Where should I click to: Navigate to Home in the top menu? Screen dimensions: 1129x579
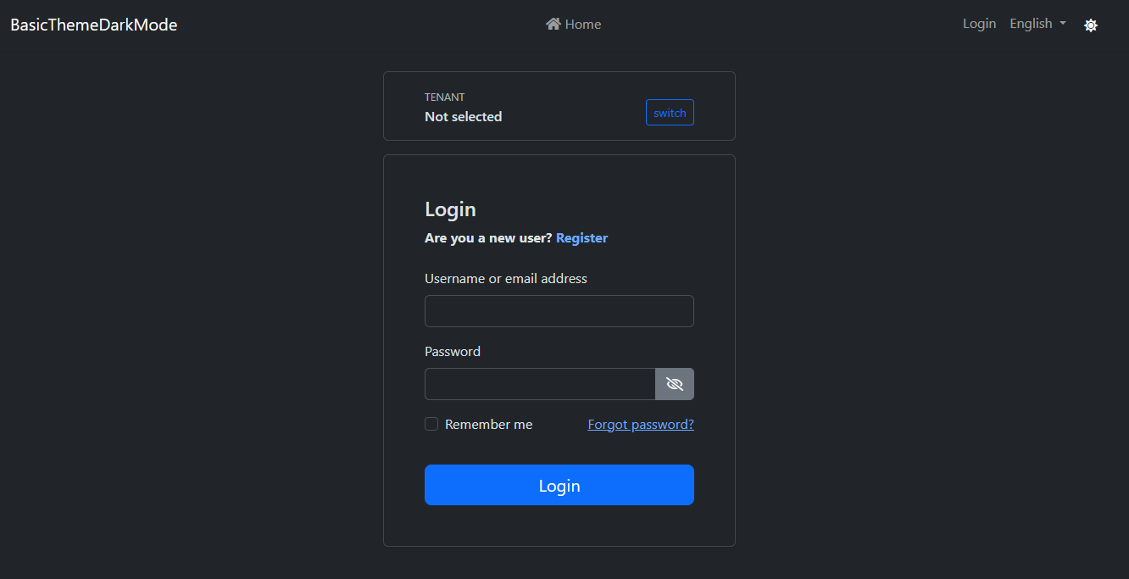point(573,24)
